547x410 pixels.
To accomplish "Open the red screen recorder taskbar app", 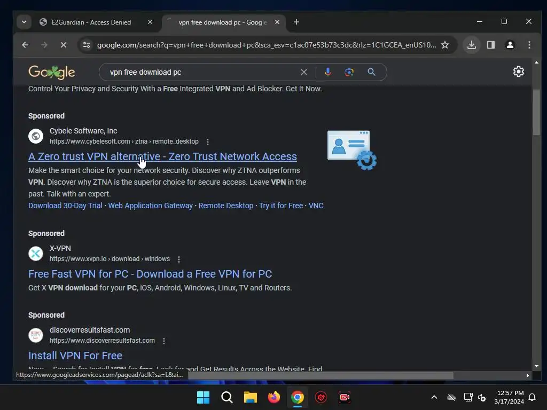I will (x=345, y=397).
